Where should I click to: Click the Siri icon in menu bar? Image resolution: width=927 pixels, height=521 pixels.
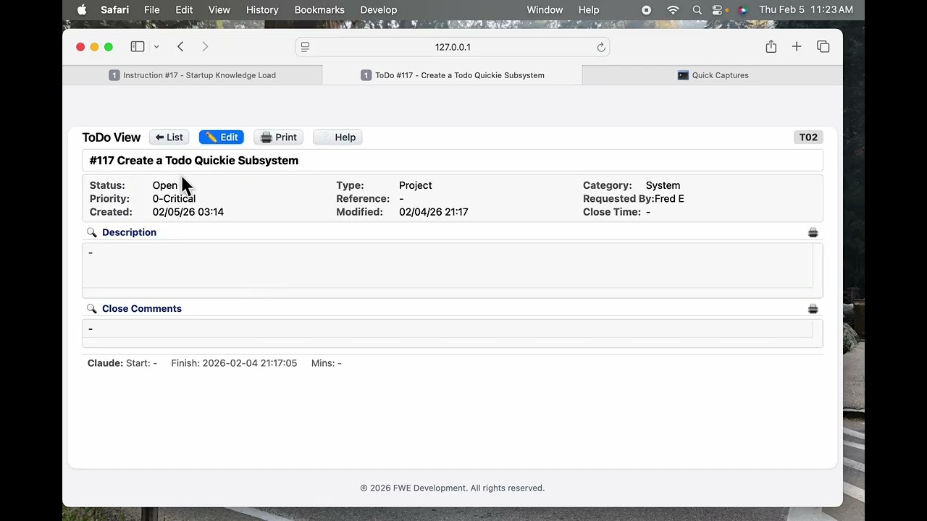742,10
